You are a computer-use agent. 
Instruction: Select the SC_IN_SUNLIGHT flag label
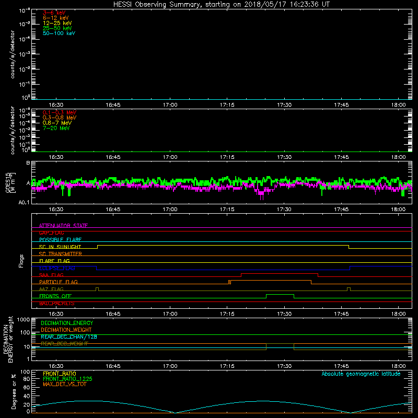point(60,247)
